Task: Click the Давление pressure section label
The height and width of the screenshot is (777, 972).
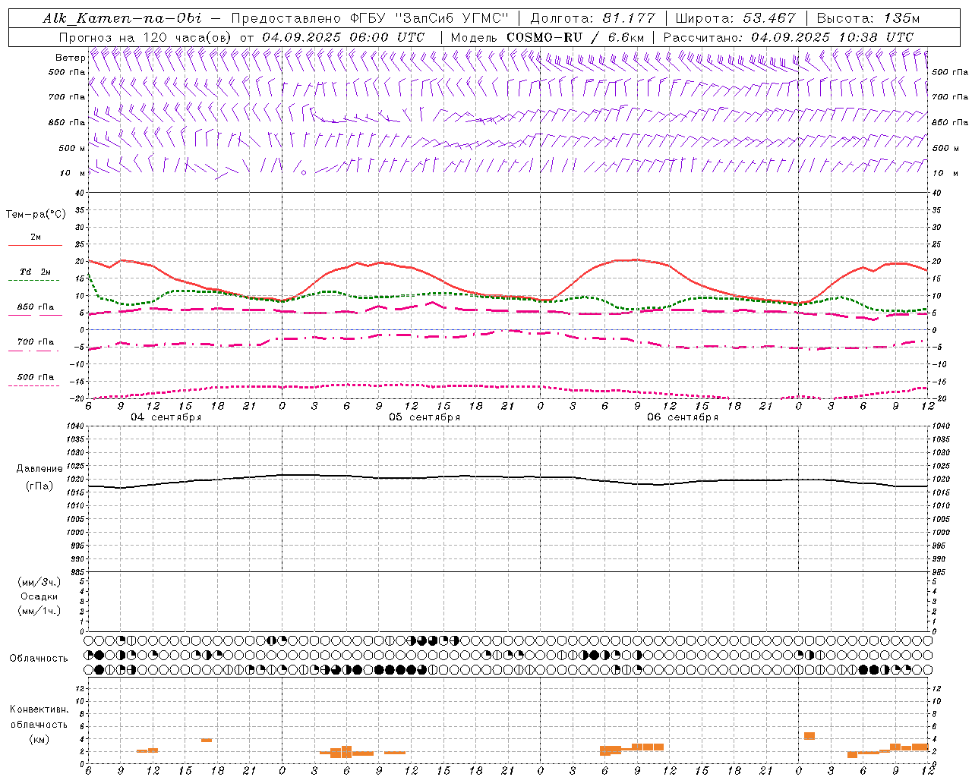Action: click(39, 469)
